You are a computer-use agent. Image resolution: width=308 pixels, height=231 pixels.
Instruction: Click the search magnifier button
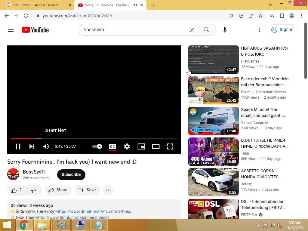coord(206,30)
